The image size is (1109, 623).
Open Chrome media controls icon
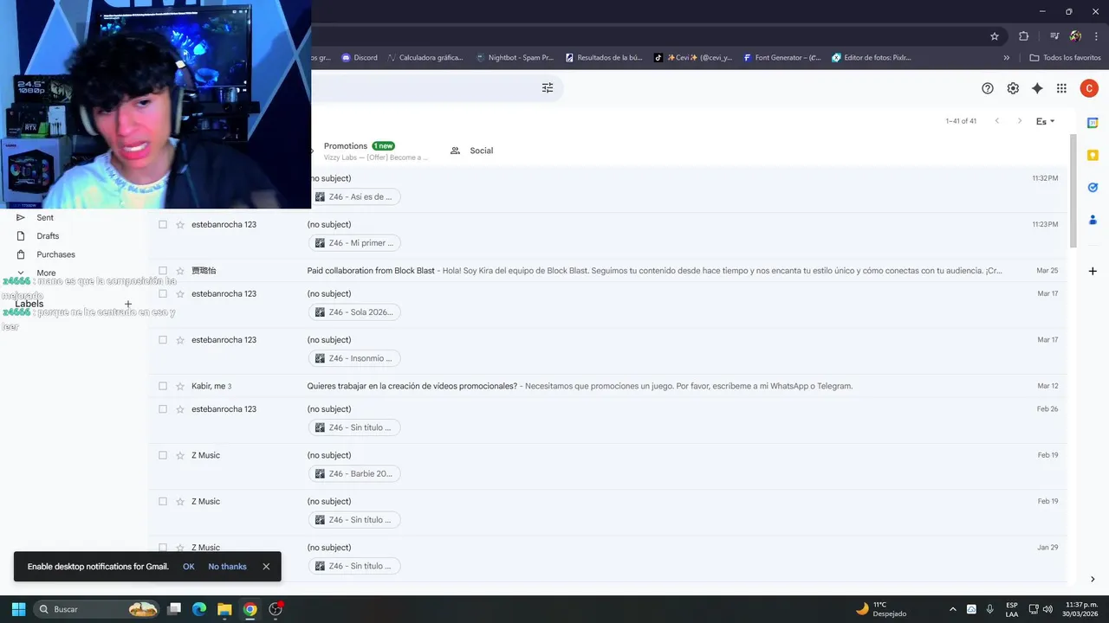(x=1054, y=36)
